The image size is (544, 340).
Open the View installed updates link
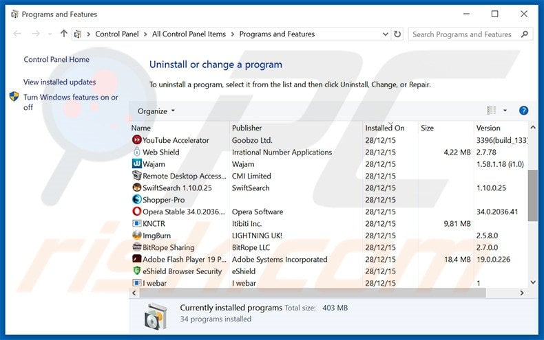59,82
